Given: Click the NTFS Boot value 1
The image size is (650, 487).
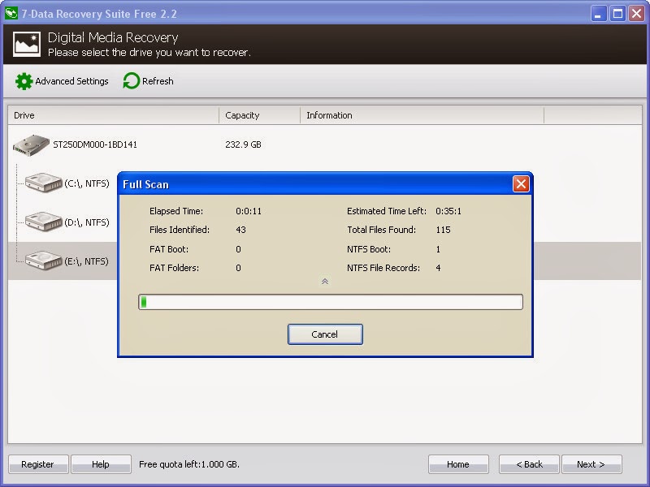Looking at the screenshot, I should 438,249.
